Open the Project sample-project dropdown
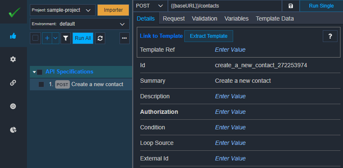 tap(63, 10)
